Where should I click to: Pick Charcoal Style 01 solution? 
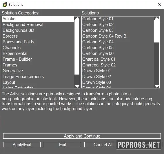[118, 59]
